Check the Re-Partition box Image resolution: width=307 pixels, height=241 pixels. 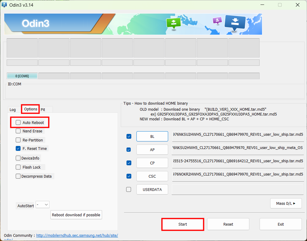tap(18, 140)
